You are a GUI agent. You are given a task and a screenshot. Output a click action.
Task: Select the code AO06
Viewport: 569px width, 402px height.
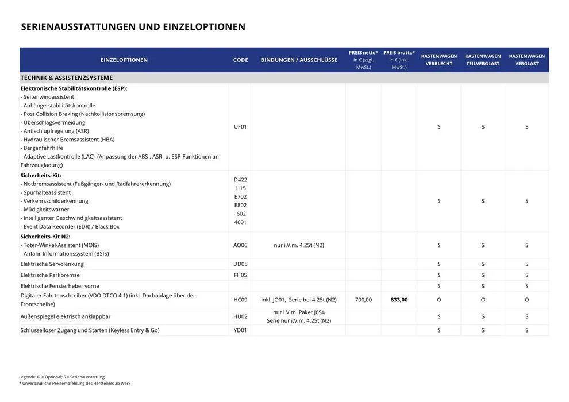coord(240,245)
